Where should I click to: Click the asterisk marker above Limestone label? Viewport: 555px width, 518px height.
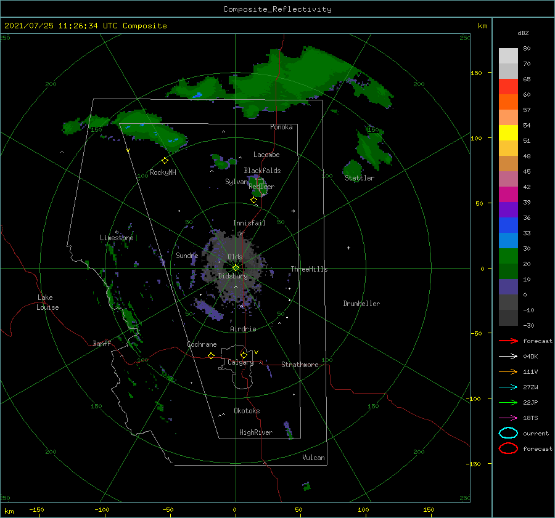pos(117,232)
